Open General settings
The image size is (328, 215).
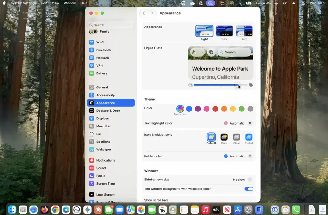point(111,88)
